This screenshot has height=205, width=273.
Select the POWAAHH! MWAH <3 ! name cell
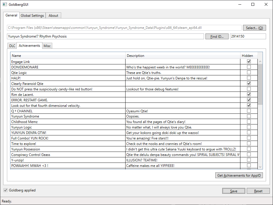[68, 165]
